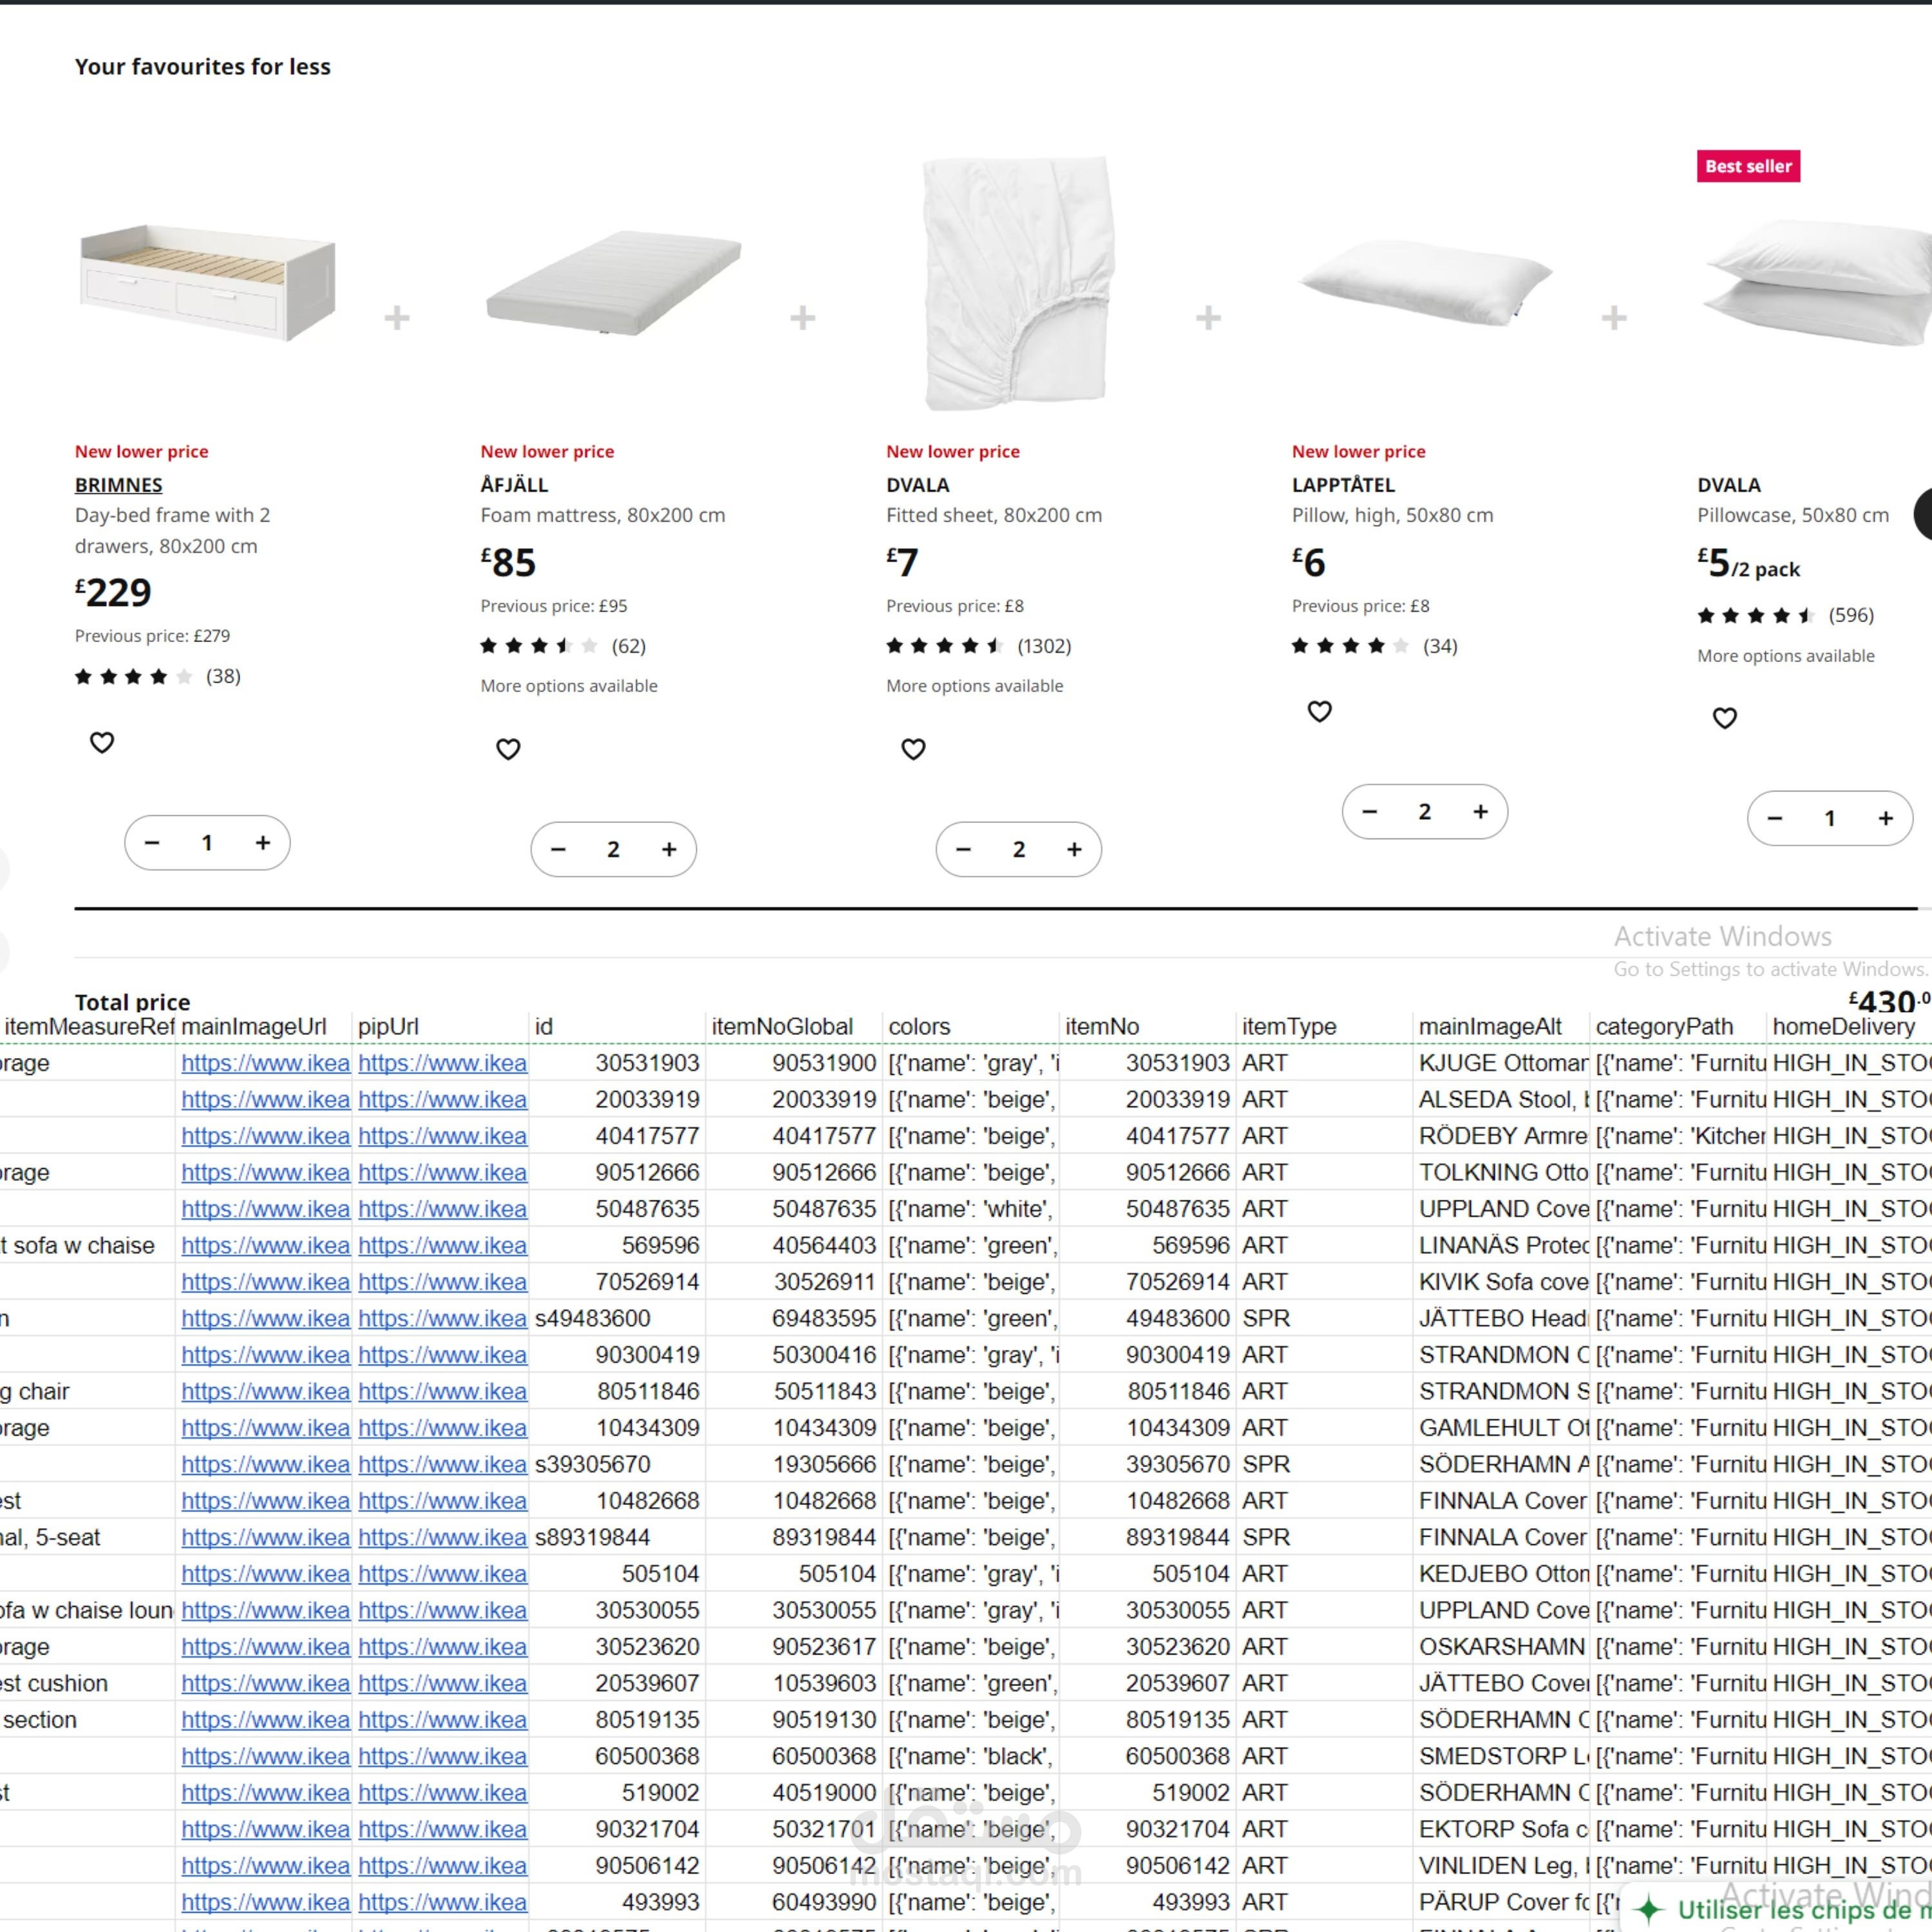
Task: Add LAPPTÅTEL pillow to favourites heart
Action: 1319,711
